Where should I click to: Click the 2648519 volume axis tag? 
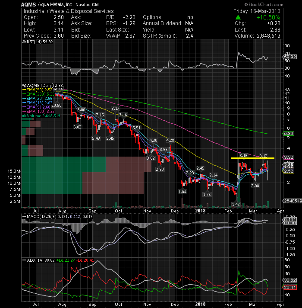point(292,201)
